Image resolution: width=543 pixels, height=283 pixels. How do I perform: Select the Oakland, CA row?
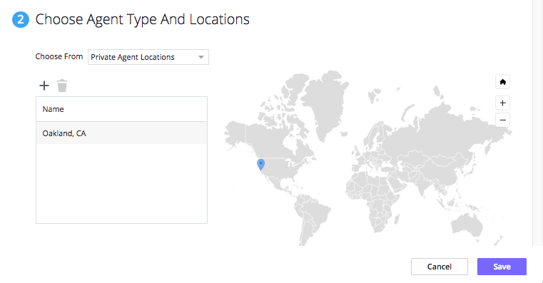click(121, 133)
